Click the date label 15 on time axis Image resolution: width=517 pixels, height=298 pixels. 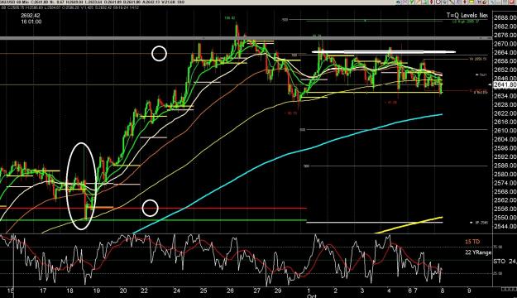(x=11, y=291)
